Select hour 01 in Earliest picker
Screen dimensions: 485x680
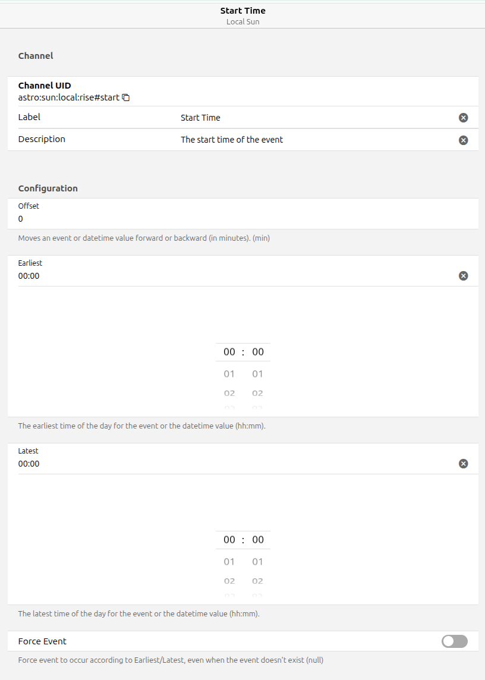click(229, 374)
